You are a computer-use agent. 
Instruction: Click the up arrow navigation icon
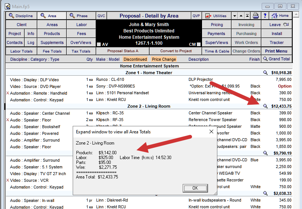(x=241, y=16)
